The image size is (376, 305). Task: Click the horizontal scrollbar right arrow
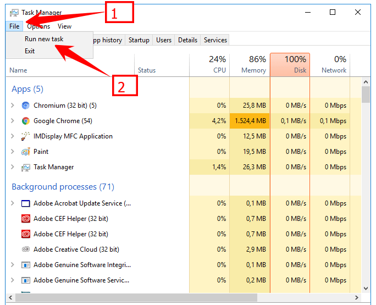pos(357,297)
